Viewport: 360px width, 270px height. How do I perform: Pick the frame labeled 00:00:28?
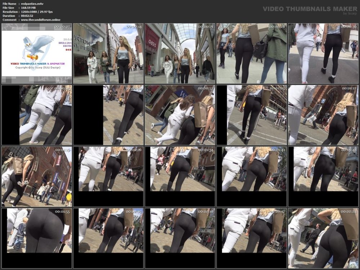(252, 54)
